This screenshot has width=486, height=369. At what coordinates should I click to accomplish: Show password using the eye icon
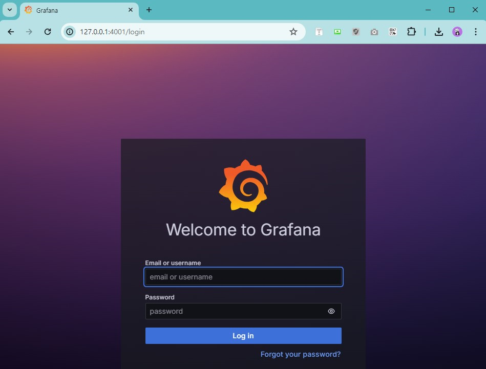click(331, 311)
